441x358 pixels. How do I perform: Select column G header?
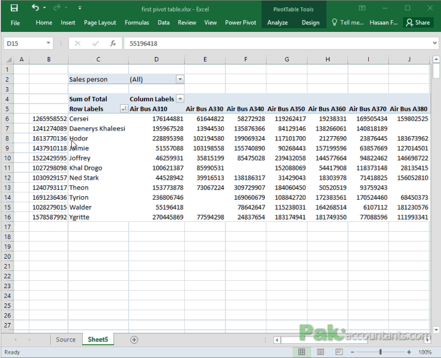tap(287, 59)
